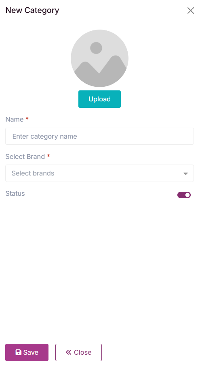Open the Select brands dropdown
The image size is (200, 366).
[99, 173]
